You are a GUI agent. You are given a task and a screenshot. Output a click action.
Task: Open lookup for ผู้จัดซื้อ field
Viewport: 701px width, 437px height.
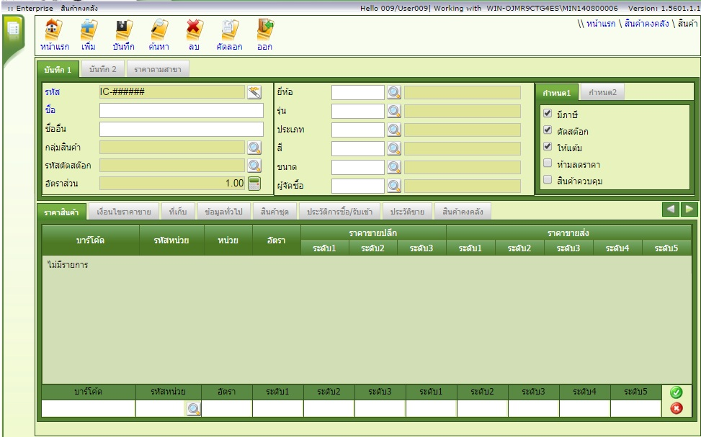pyautogui.click(x=394, y=186)
